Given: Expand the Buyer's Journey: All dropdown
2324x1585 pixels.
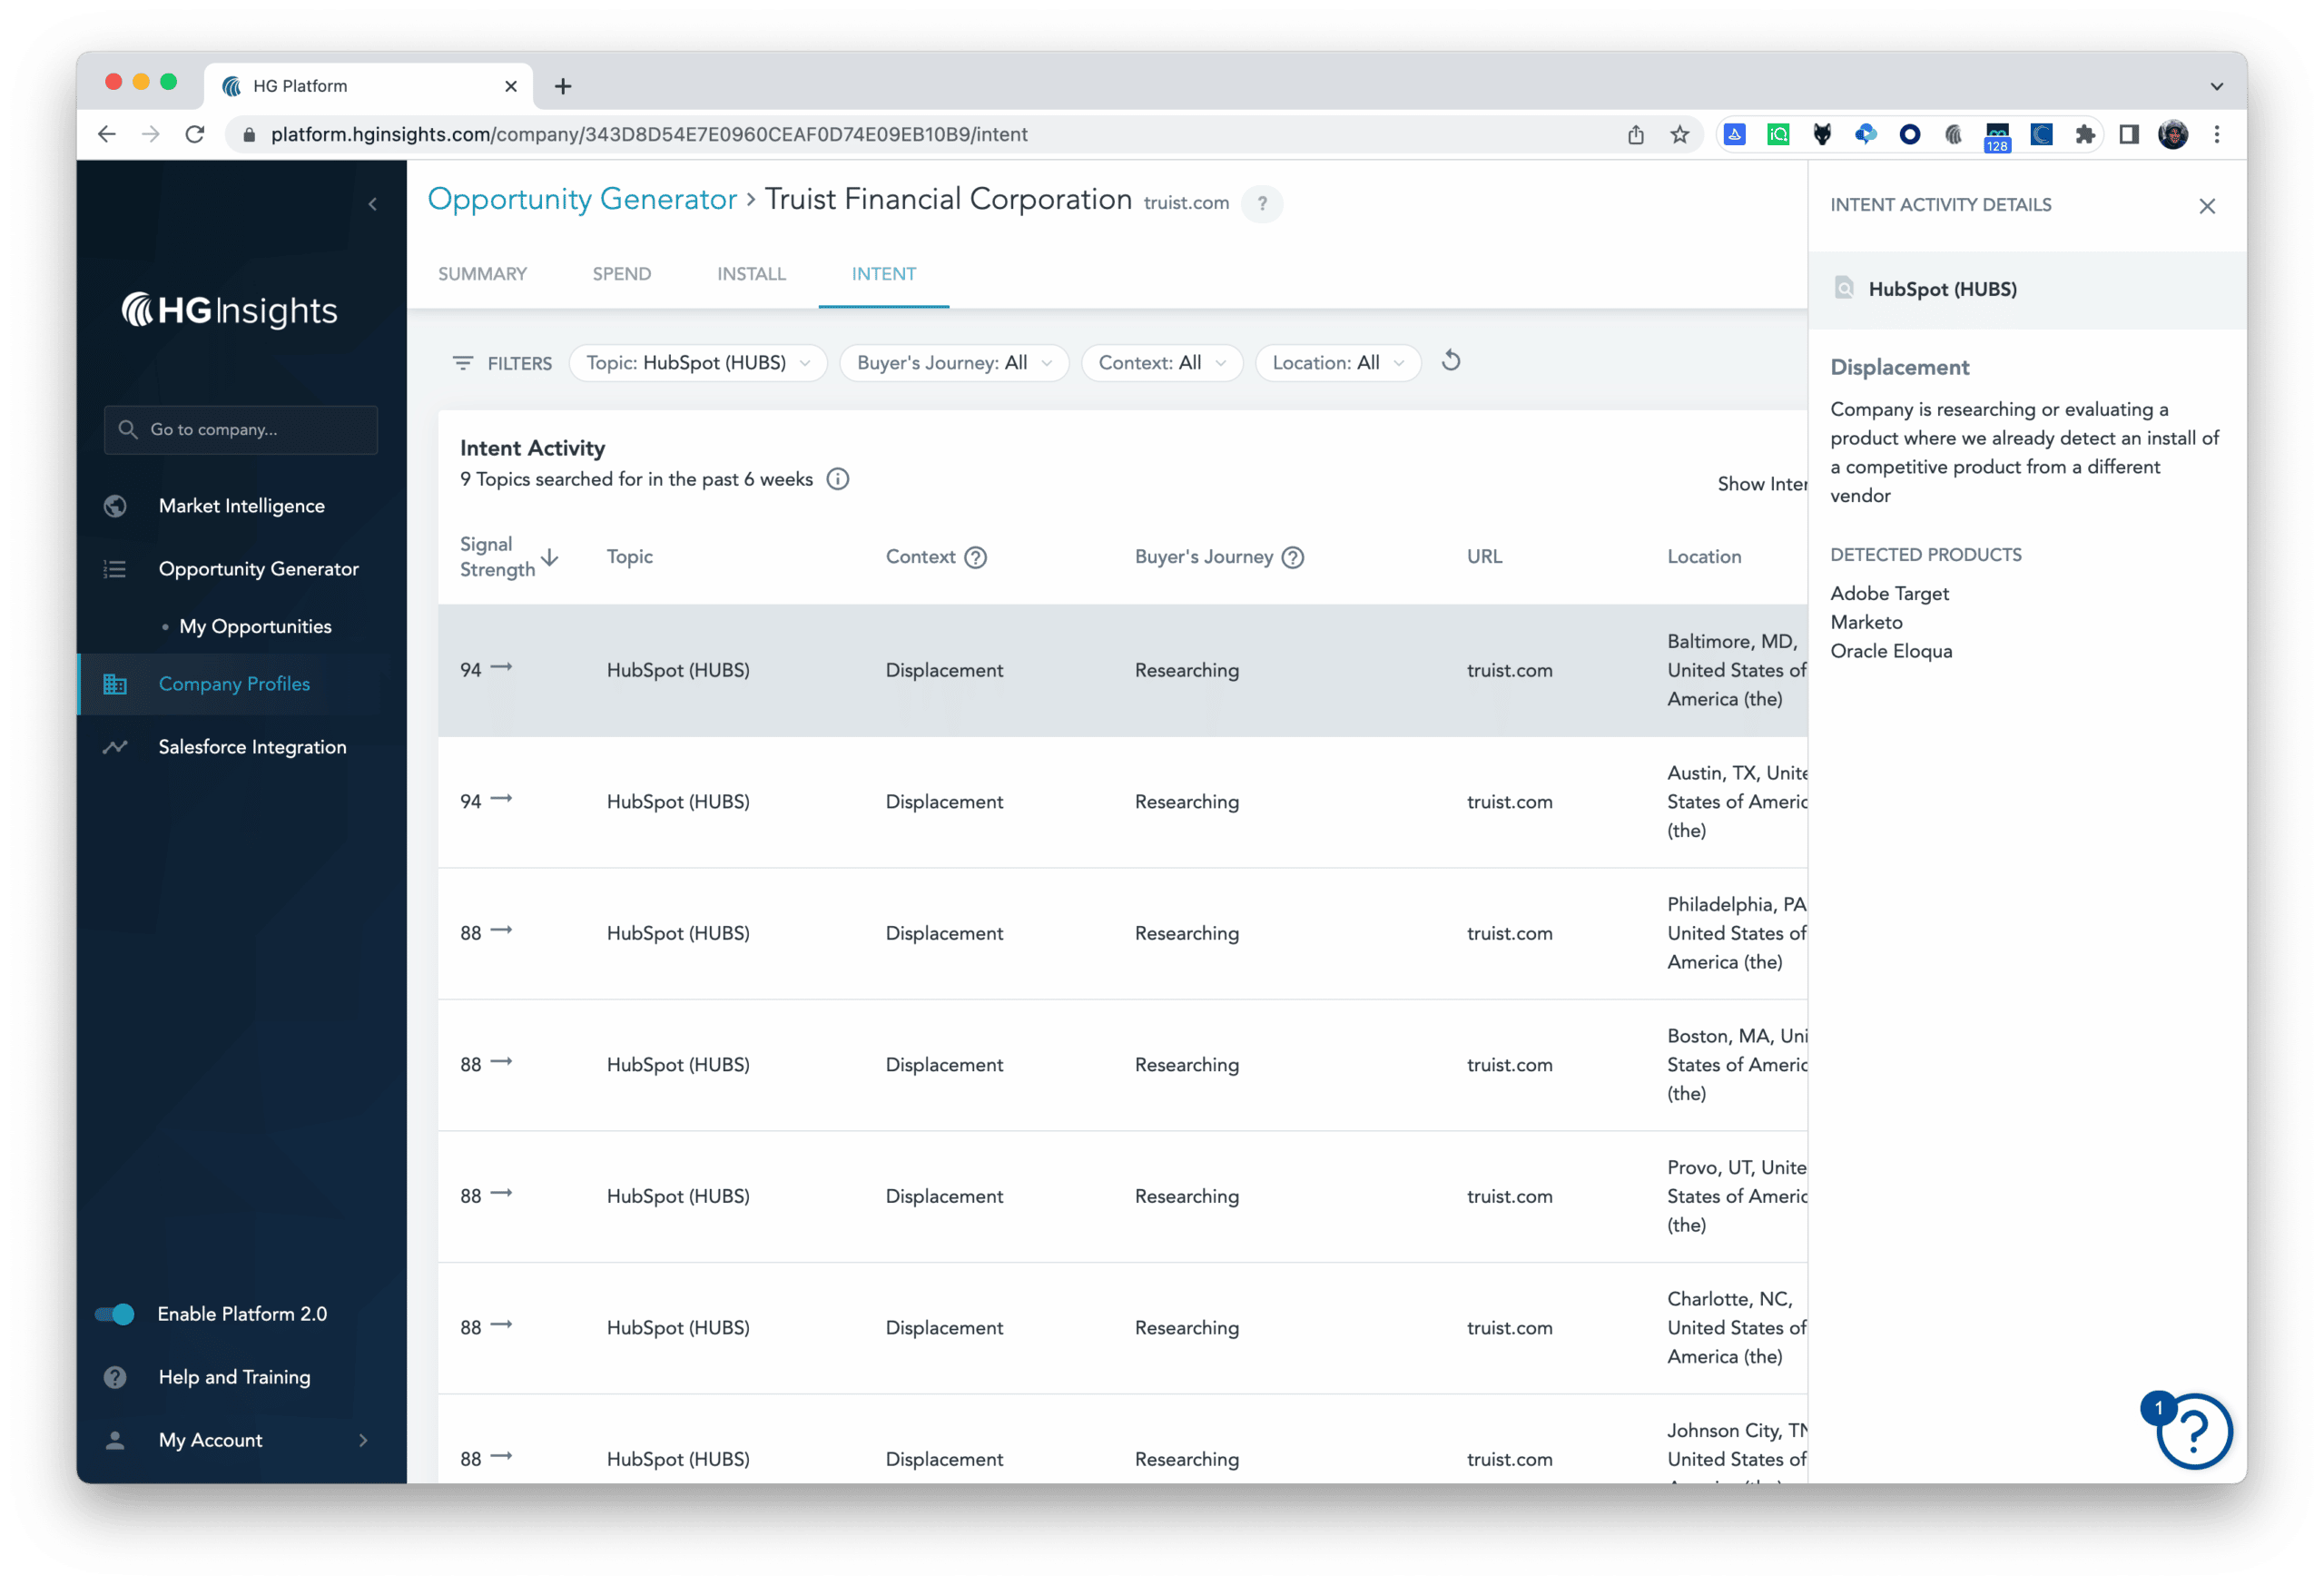Looking at the screenshot, I should pyautogui.click(x=953, y=363).
